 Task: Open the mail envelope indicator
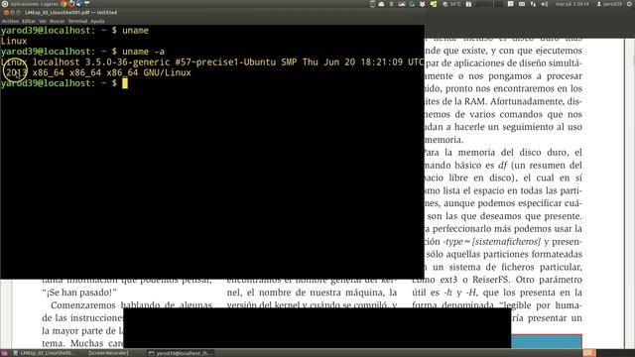coord(522,4)
